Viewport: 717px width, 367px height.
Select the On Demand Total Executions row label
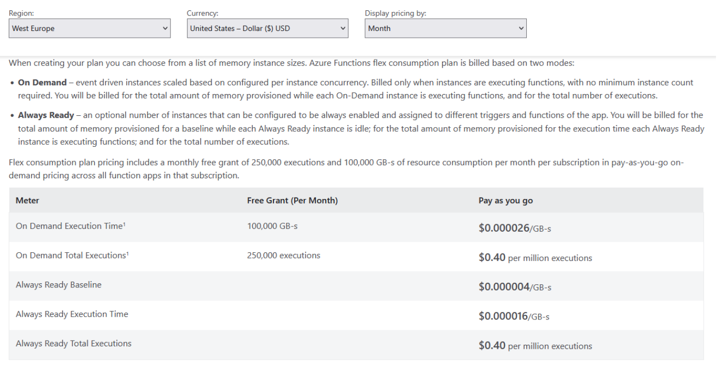[x=72, y=255]
